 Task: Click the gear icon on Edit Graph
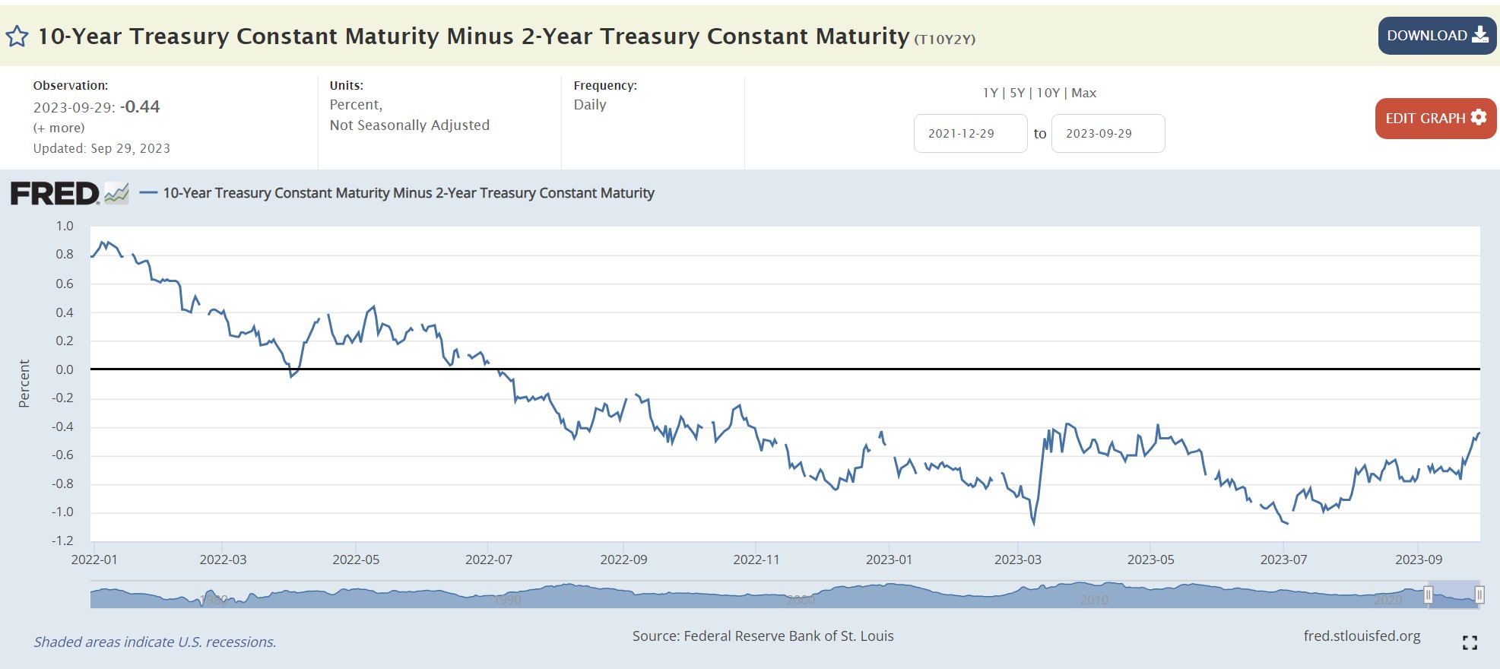point(1479,117)
